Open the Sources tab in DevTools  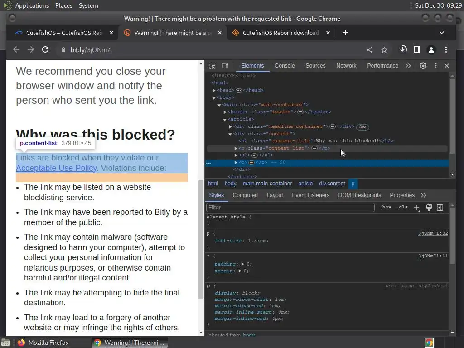pyautogui.click(x=315, y=66)
